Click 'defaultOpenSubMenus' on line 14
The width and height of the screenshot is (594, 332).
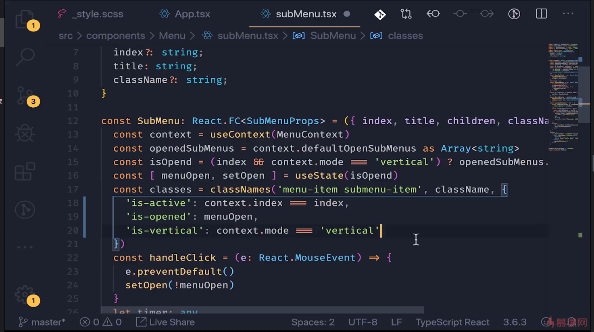(x=358, y=148)
